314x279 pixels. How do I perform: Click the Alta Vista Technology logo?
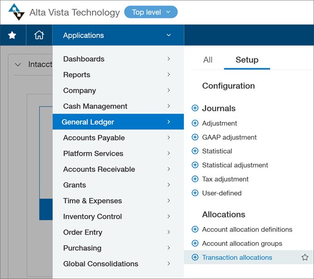pos(16,12)
